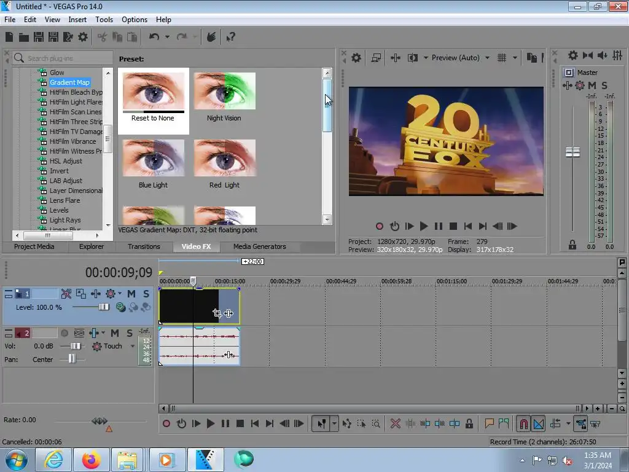The image size is (629, 472).
Task: Adjust the track 2 Pan slider
Action: (72, 359)
